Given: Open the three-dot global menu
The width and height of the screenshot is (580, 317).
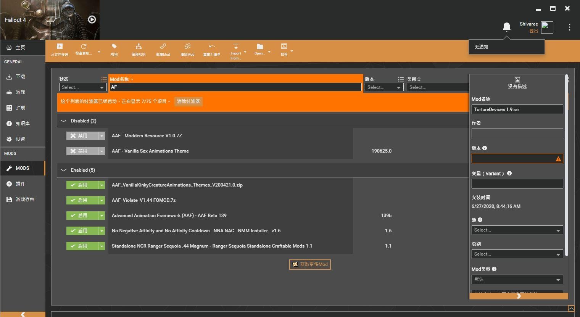Looking at the screenshot, I should tap(569, 27).
